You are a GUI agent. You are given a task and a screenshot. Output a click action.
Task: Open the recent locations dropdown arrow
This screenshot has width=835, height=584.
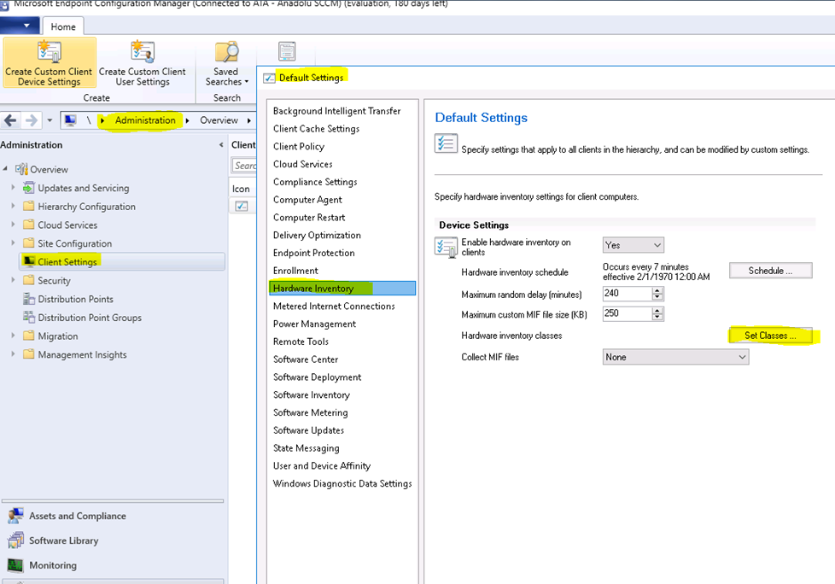(x=50, y=120)
